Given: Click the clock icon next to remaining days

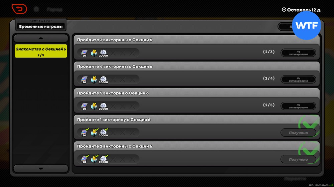Looking at the screenshot, I should tap(284, 10).
